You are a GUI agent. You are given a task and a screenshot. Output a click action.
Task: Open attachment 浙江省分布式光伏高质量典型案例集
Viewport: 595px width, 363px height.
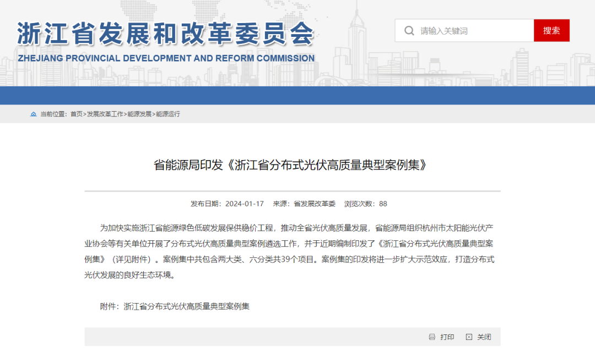[x=187, y=306]
